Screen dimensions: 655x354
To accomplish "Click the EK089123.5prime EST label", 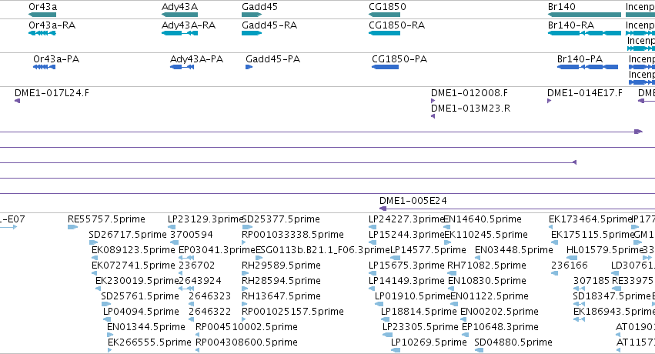I will 133,249.
